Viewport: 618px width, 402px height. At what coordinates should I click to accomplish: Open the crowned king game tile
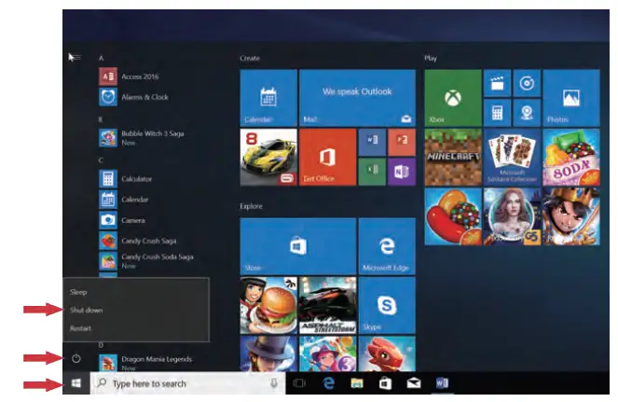[x=571, y=216]
